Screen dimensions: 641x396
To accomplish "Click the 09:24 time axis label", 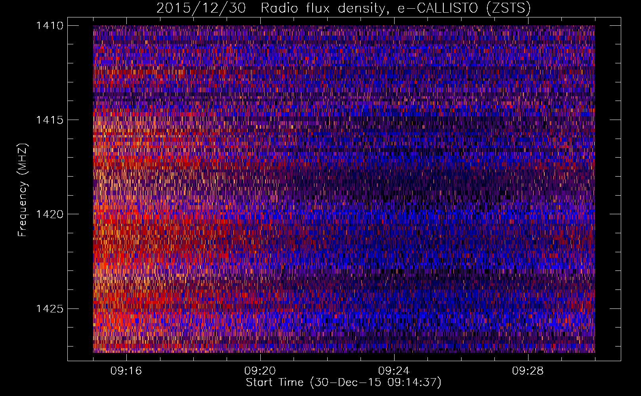I will 394,371.
